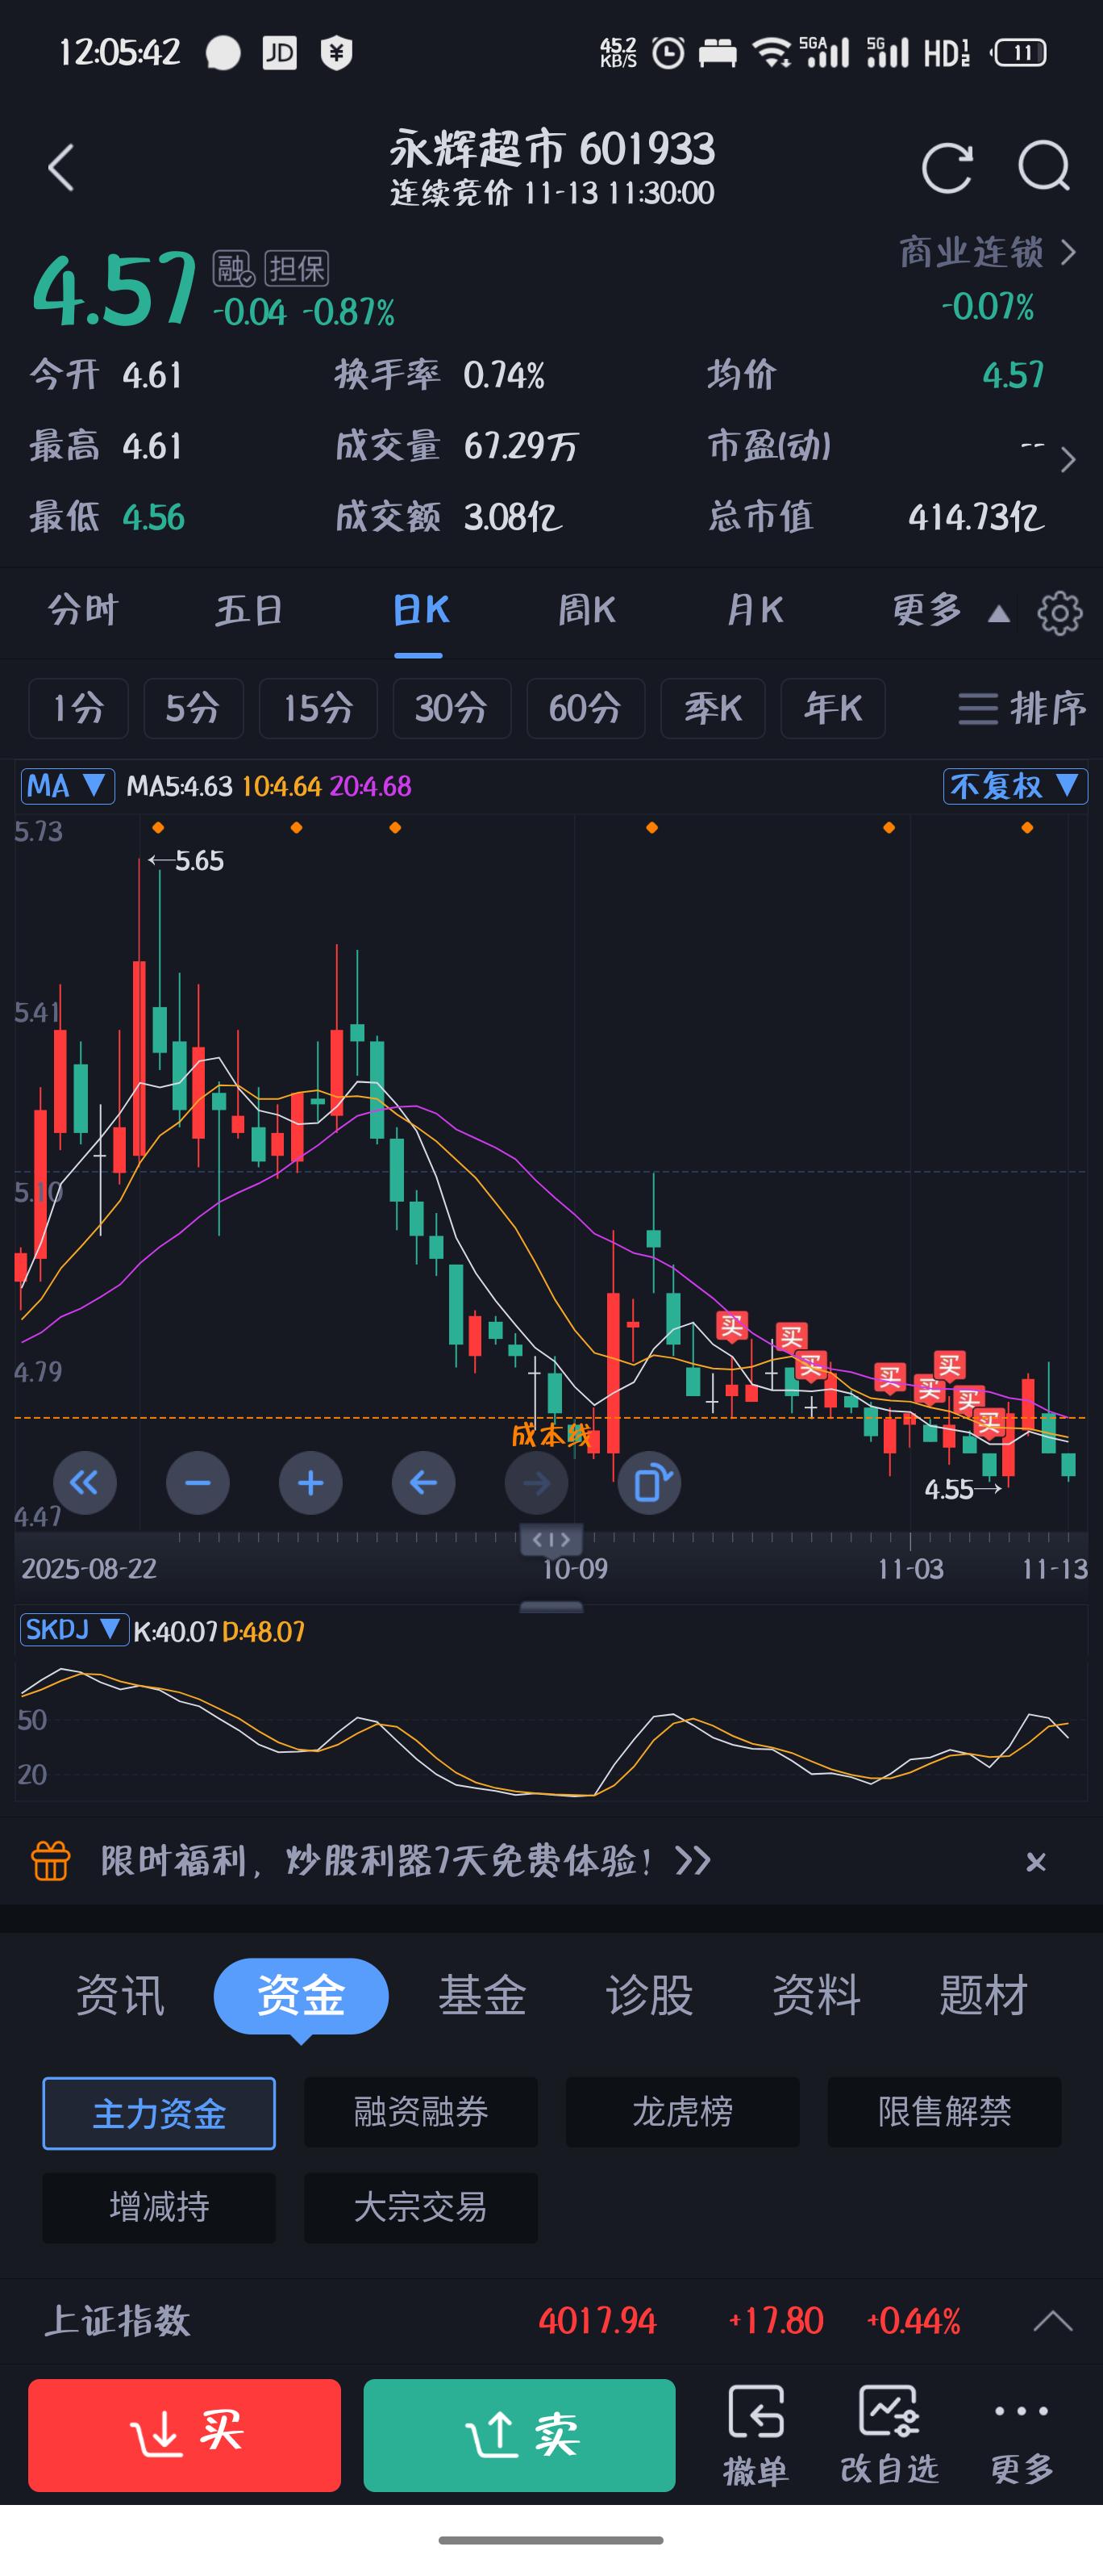Expand the MA indicator dropdown

(x=67, y=786)
